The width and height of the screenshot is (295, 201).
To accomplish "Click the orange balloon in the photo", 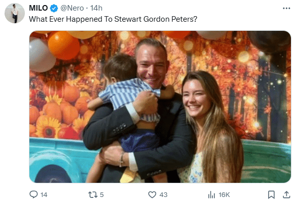I will pyautogui.click(x=64, y=45).
